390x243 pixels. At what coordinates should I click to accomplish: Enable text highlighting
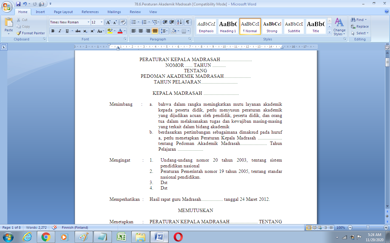click(110, 31)
